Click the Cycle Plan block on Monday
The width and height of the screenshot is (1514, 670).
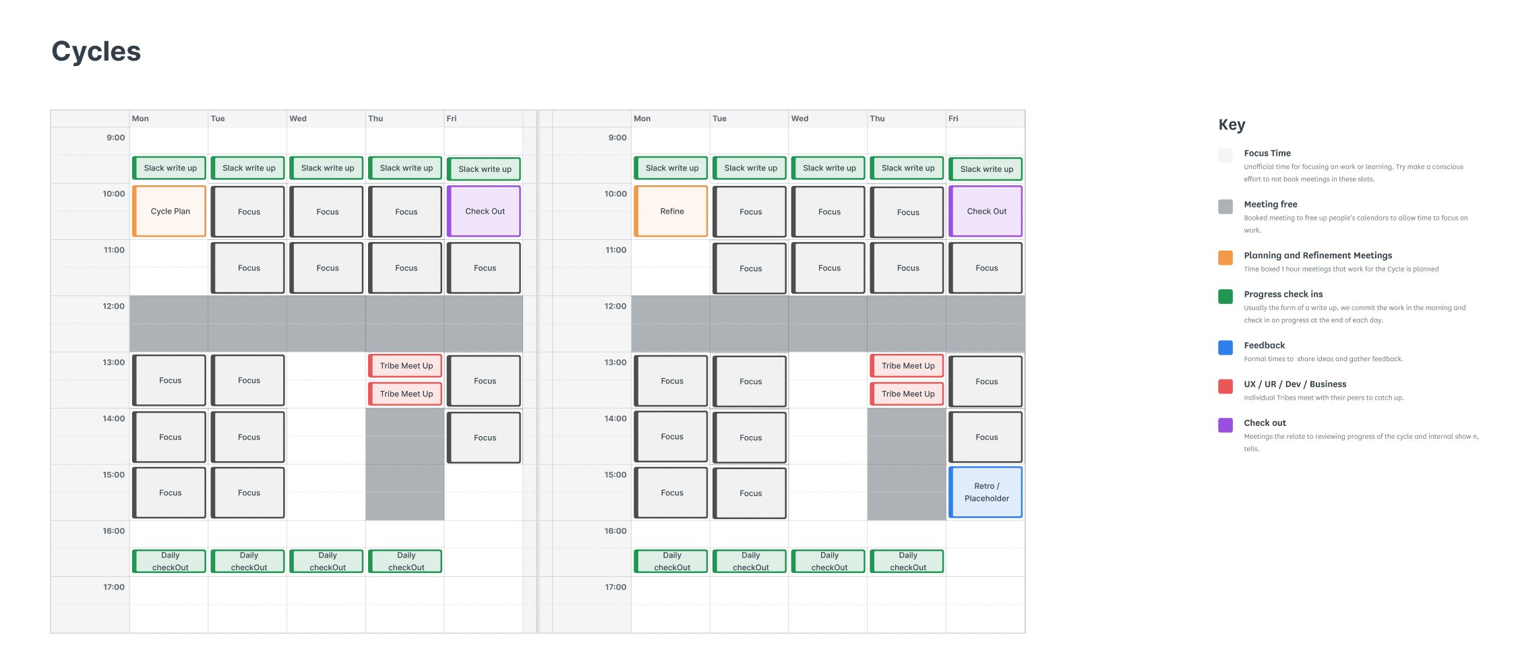tap(170, 212)
